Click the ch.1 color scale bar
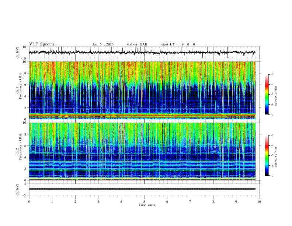This screenshot has height=226, width=292. [x=267, y=95]
